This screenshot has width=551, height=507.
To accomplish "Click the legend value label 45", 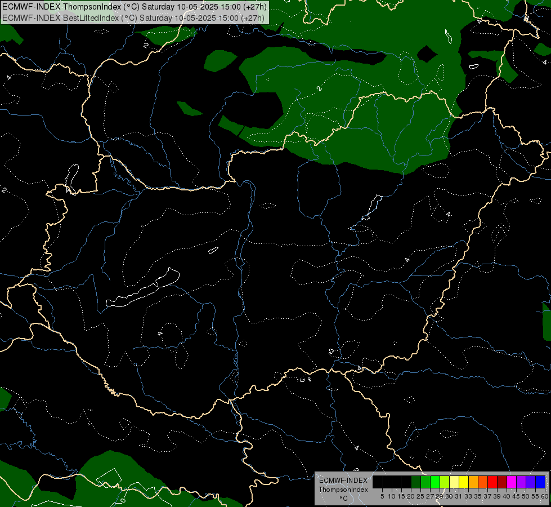I will point(516,496).
